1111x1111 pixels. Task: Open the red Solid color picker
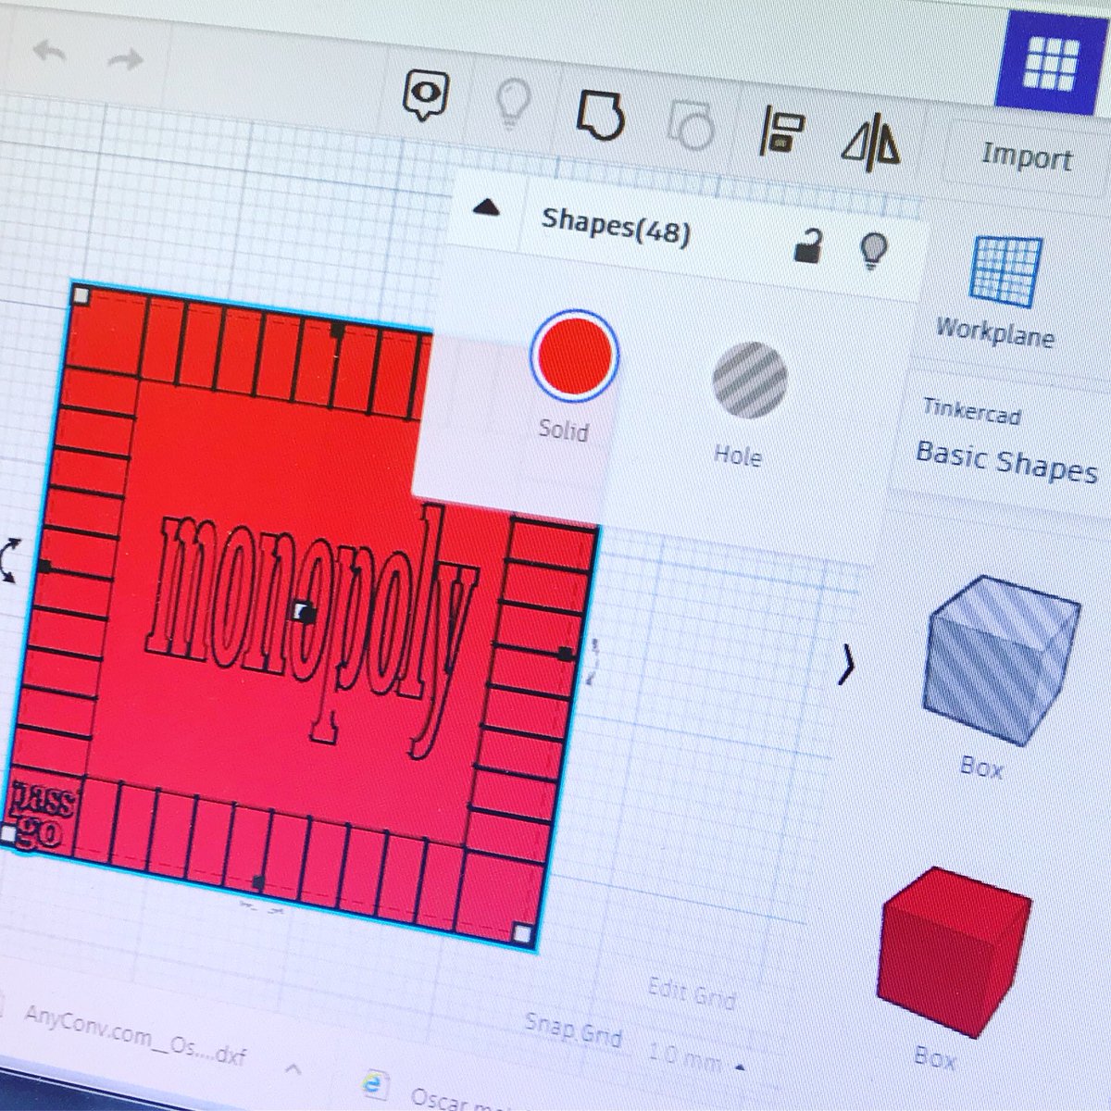[x=574, y=356]
